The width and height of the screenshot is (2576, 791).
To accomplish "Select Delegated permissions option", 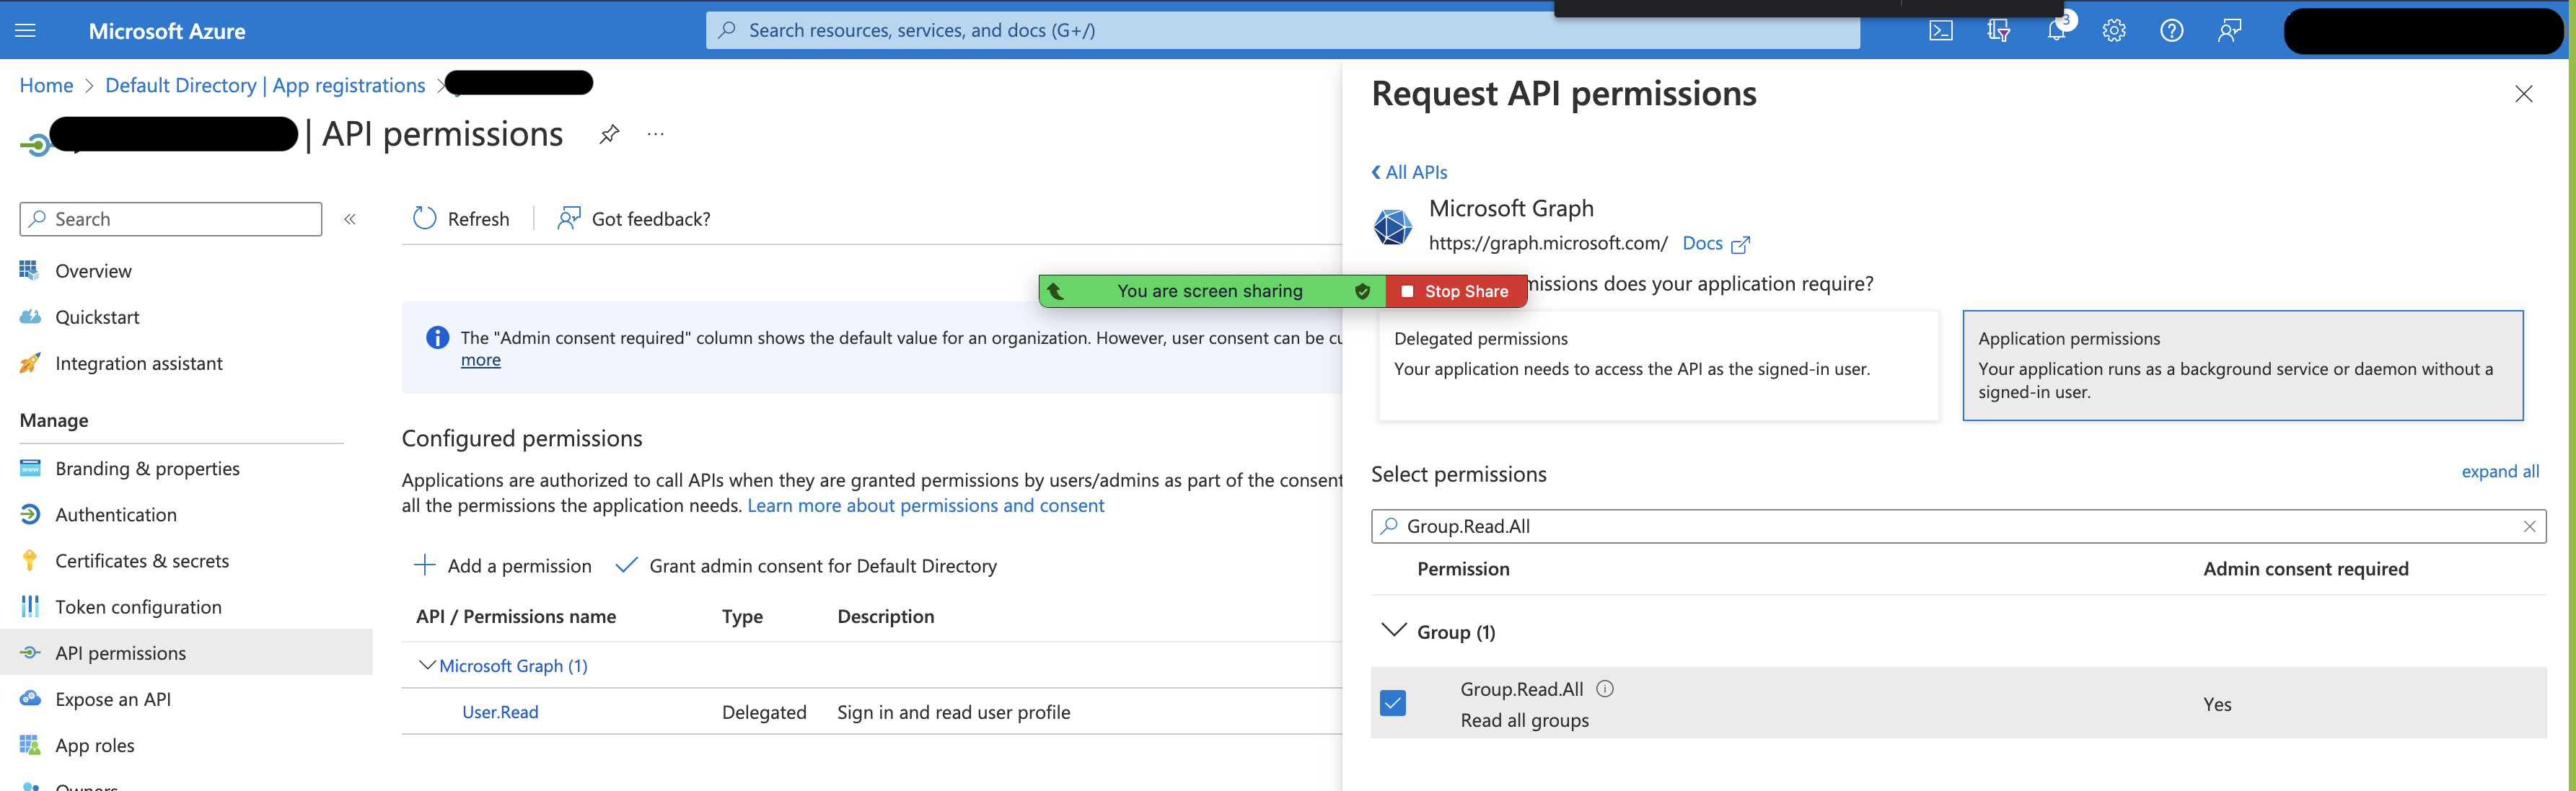I will (1657, 365).
